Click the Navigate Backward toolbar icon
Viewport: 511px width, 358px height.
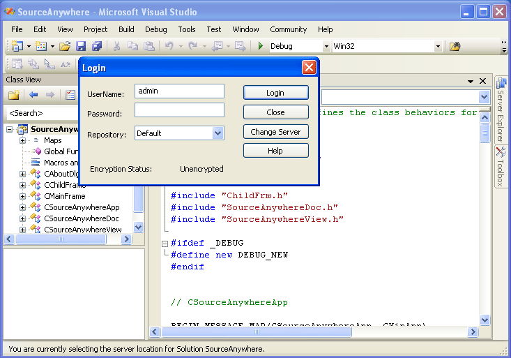click(217, 46)
